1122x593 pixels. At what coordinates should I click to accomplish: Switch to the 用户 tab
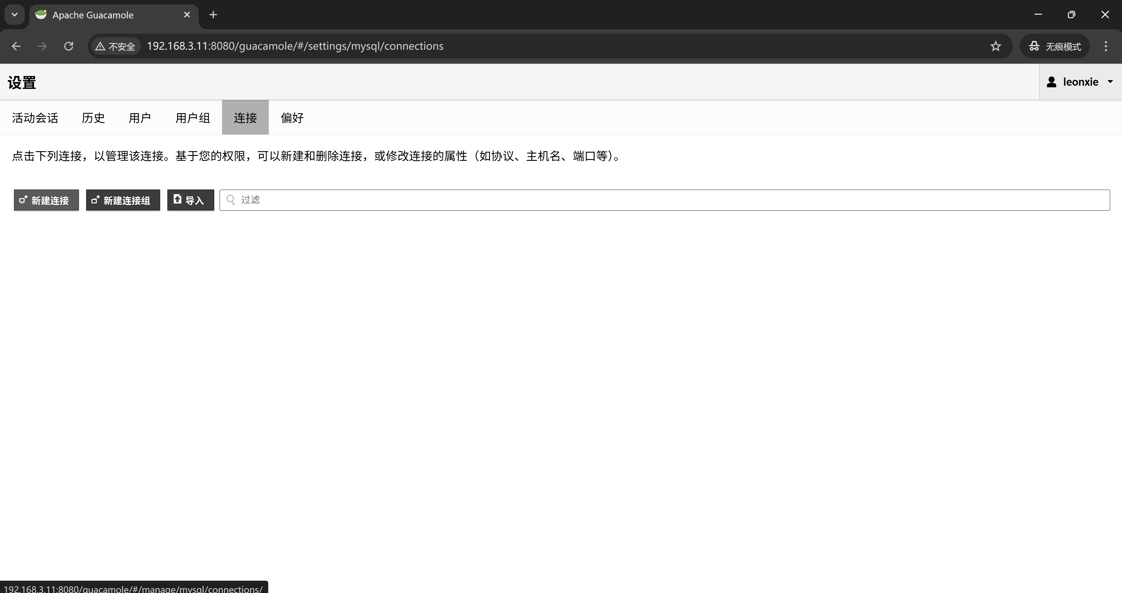pos(140,118)
